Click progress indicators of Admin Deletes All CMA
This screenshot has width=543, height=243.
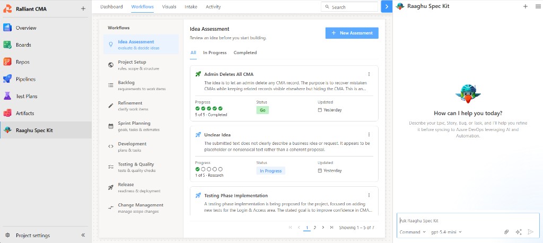pyautogui.click(x=209, y=108)
